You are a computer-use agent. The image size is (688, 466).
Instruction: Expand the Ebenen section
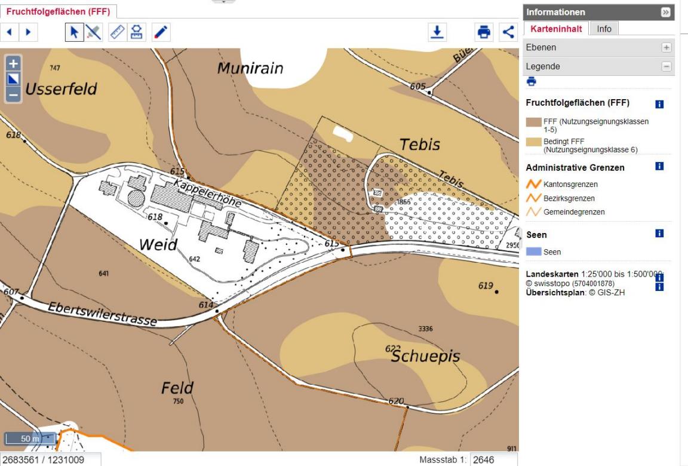tap(666, 47)
